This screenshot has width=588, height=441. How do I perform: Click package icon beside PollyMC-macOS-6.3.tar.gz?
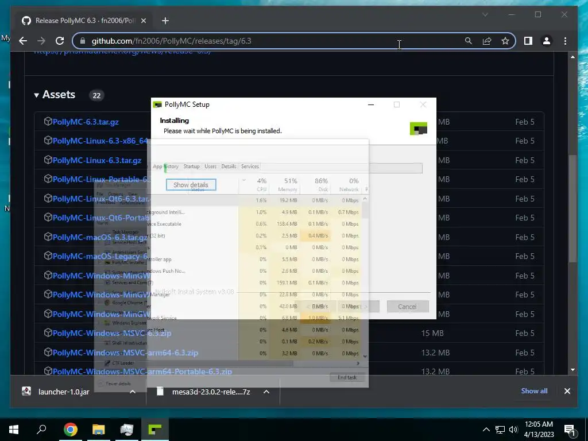pos(48,237)
